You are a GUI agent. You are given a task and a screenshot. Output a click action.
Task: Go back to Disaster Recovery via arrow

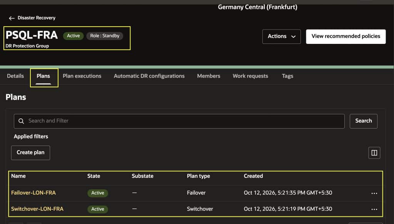12,18
